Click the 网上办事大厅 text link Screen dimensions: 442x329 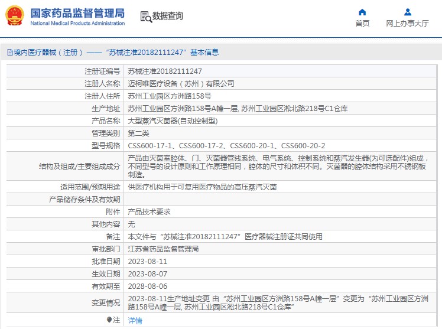tap(407, 24)
